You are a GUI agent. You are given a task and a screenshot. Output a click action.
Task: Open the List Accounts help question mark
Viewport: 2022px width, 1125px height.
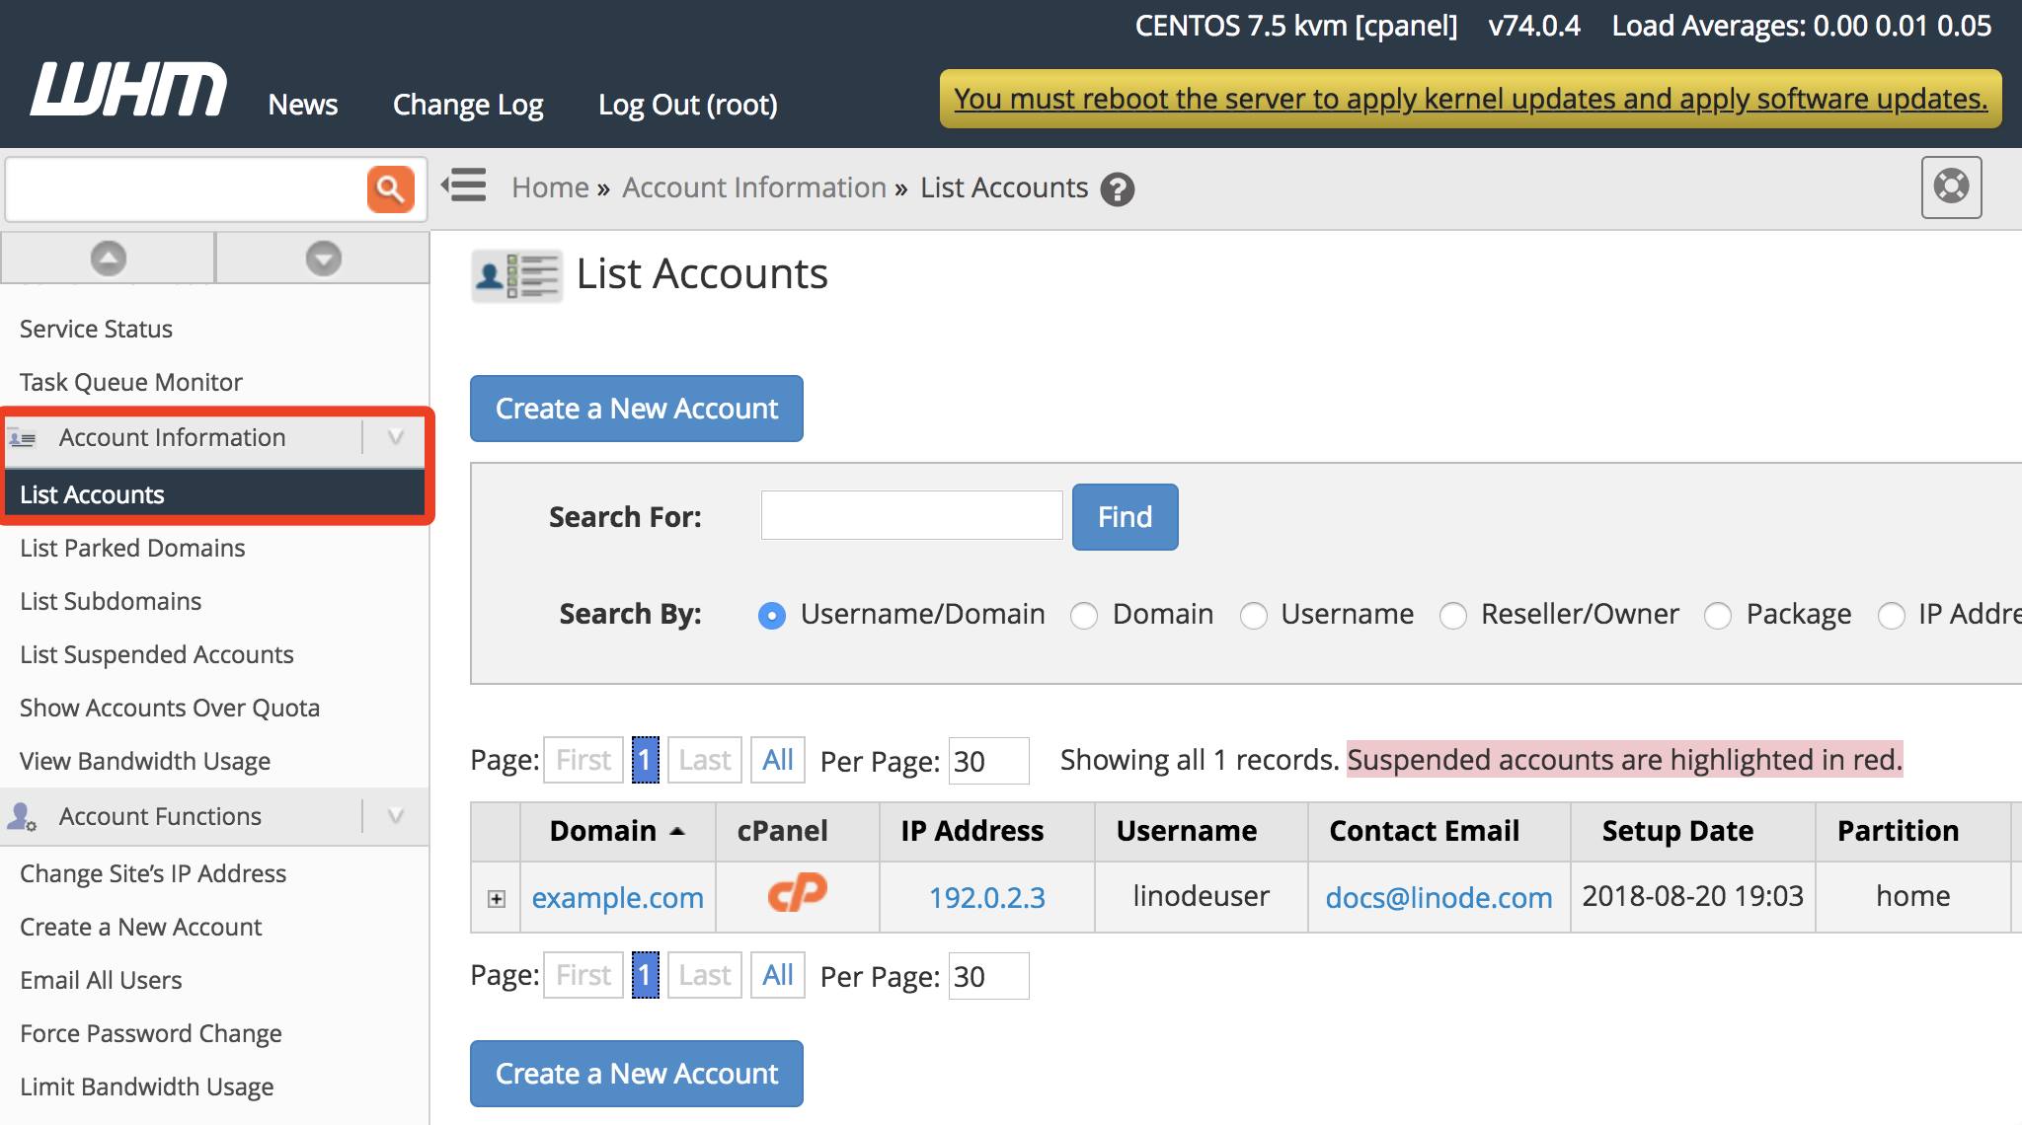tap(1117, 187)
